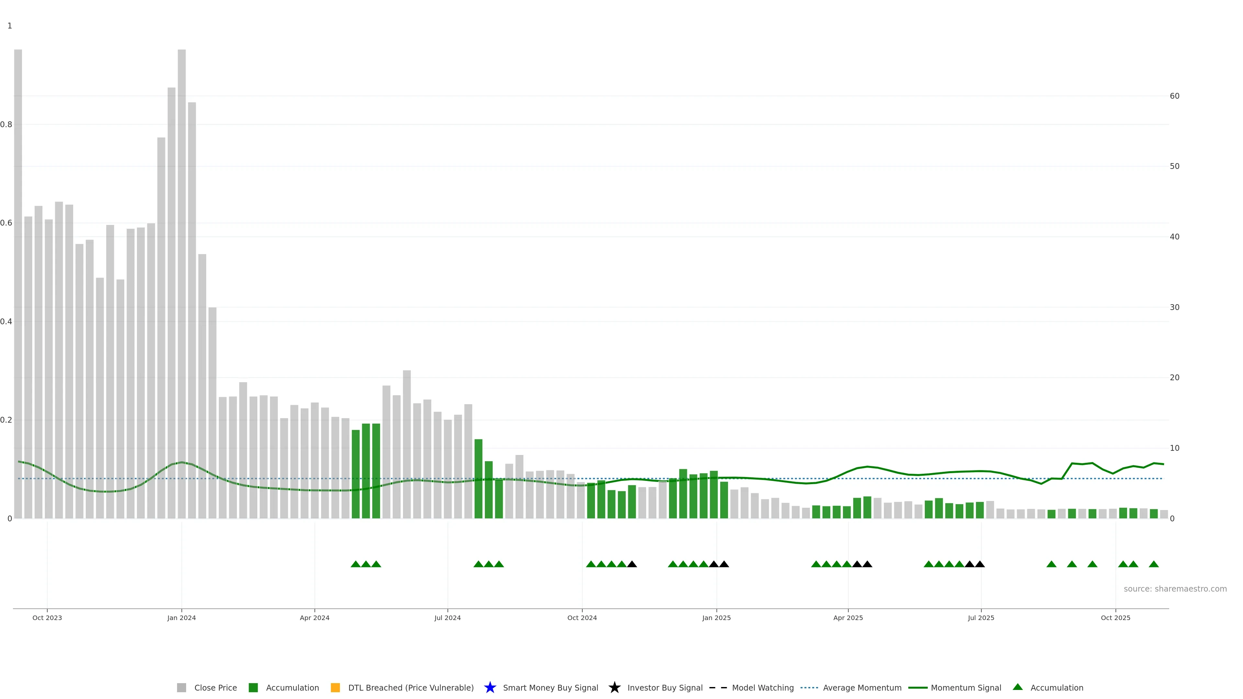Click the dashed Model Watching legend line

[x=718, y=687]
